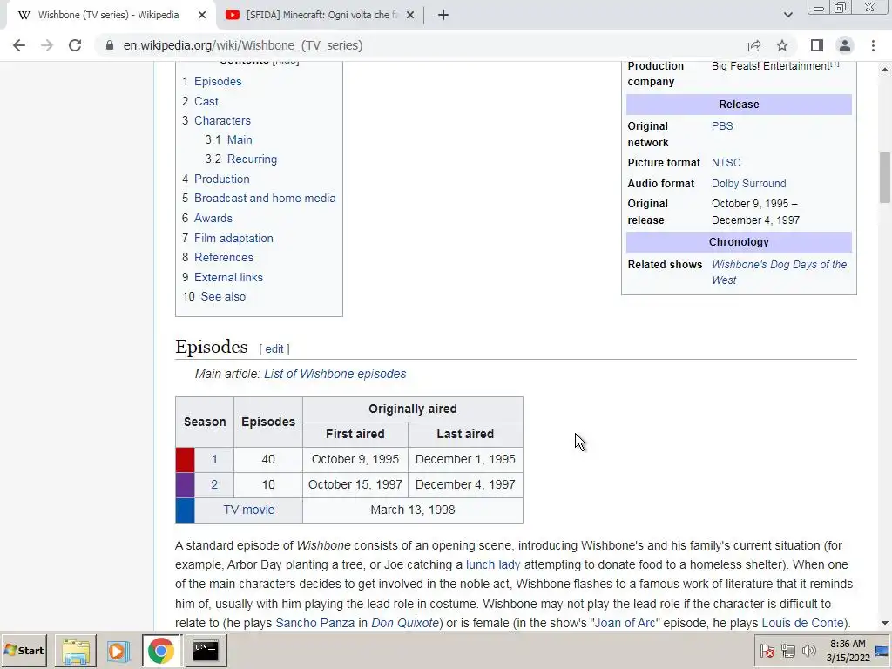Click the network tray icon

(x=787, y=650)
